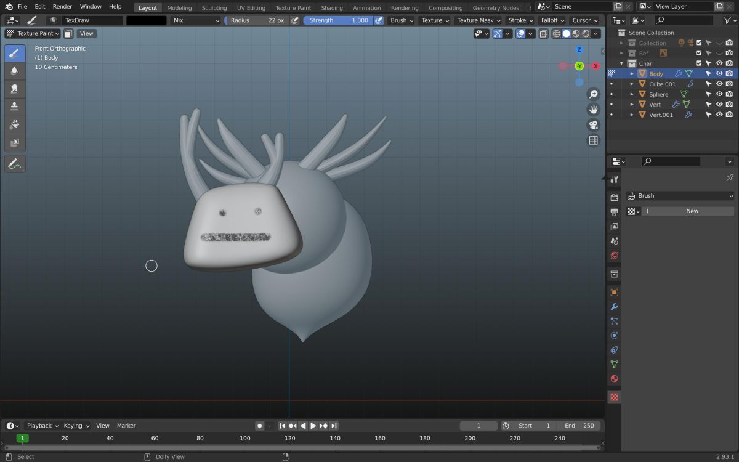
Task: Adjust the brush Strength slider
Action: 338,20
